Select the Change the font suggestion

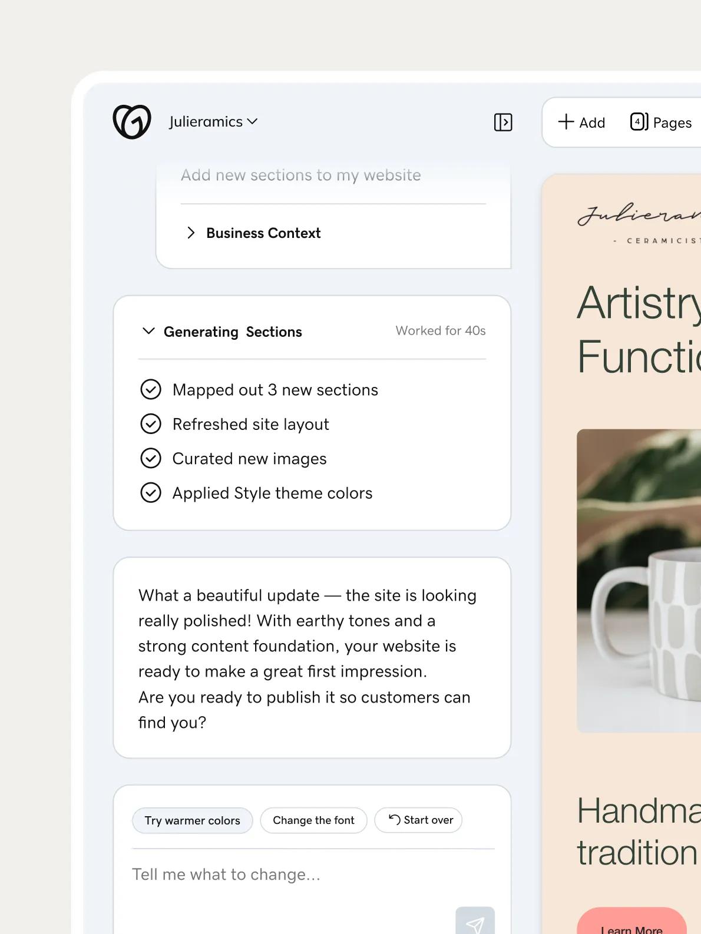point(313,820)
